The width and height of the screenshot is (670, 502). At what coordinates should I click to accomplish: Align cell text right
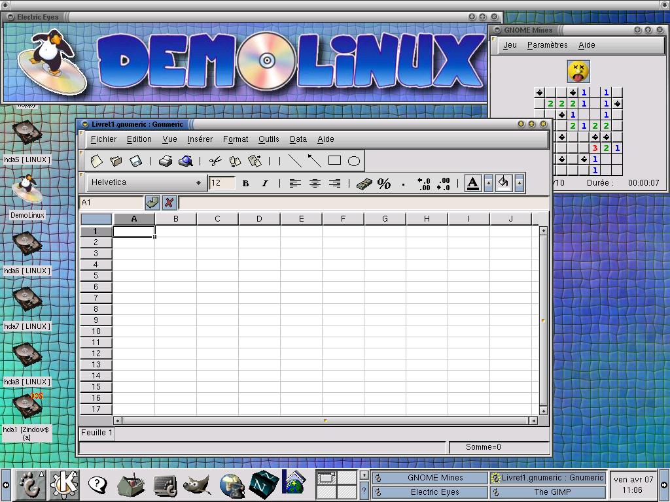pyautogui.click(x=334, y=183)
